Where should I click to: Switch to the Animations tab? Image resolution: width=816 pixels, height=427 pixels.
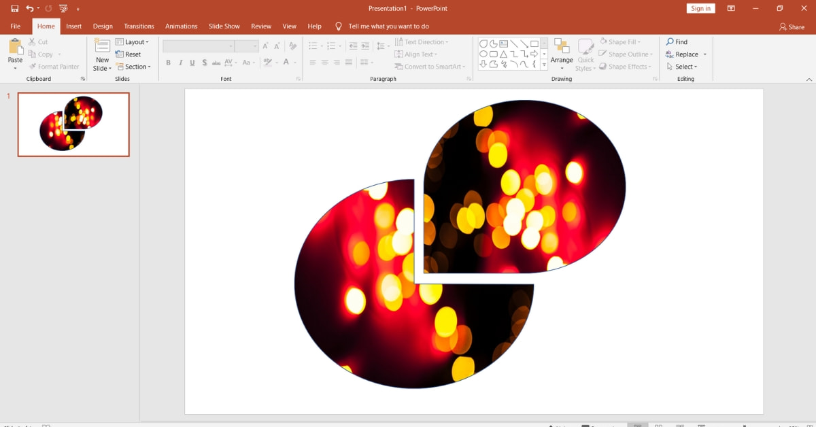point(182,26)
